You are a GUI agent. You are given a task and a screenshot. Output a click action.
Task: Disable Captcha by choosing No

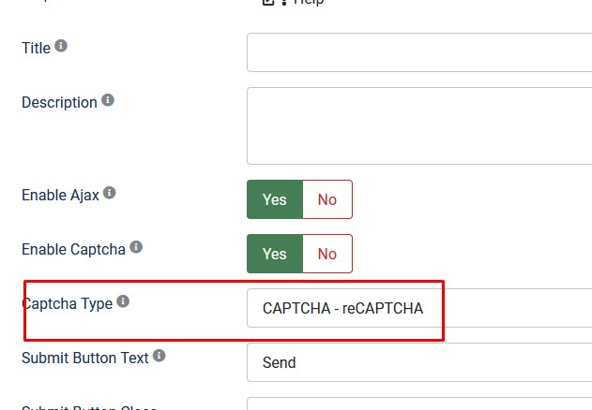pos(327,254)
